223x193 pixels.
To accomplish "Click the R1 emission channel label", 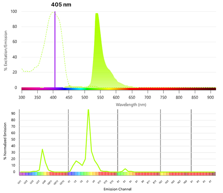I will click(x=192, y=182).
